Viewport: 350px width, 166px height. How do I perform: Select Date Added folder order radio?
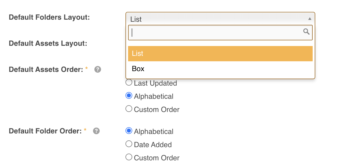(129, 144)
